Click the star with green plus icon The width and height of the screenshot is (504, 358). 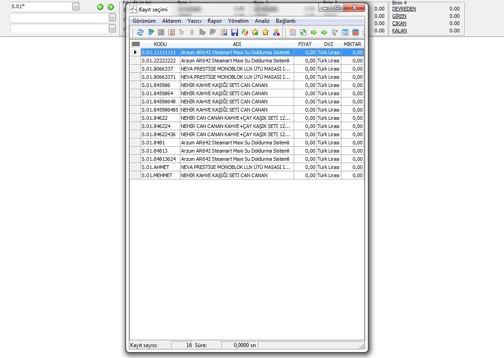tap(255, 32)
